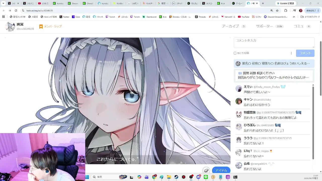Open the YouTube bookmark
Viewport: 322px width, 181px height.
coord(244,17)
